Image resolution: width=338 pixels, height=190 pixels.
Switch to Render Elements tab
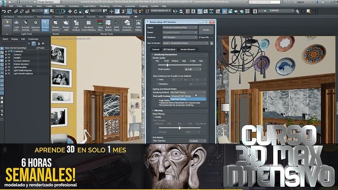point(188,50)
